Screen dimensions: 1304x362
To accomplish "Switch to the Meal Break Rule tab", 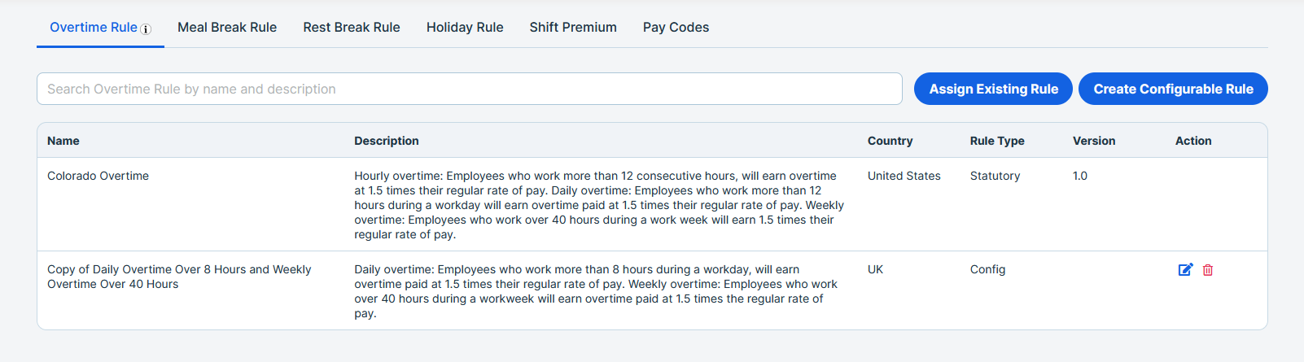I will point(227,27).
